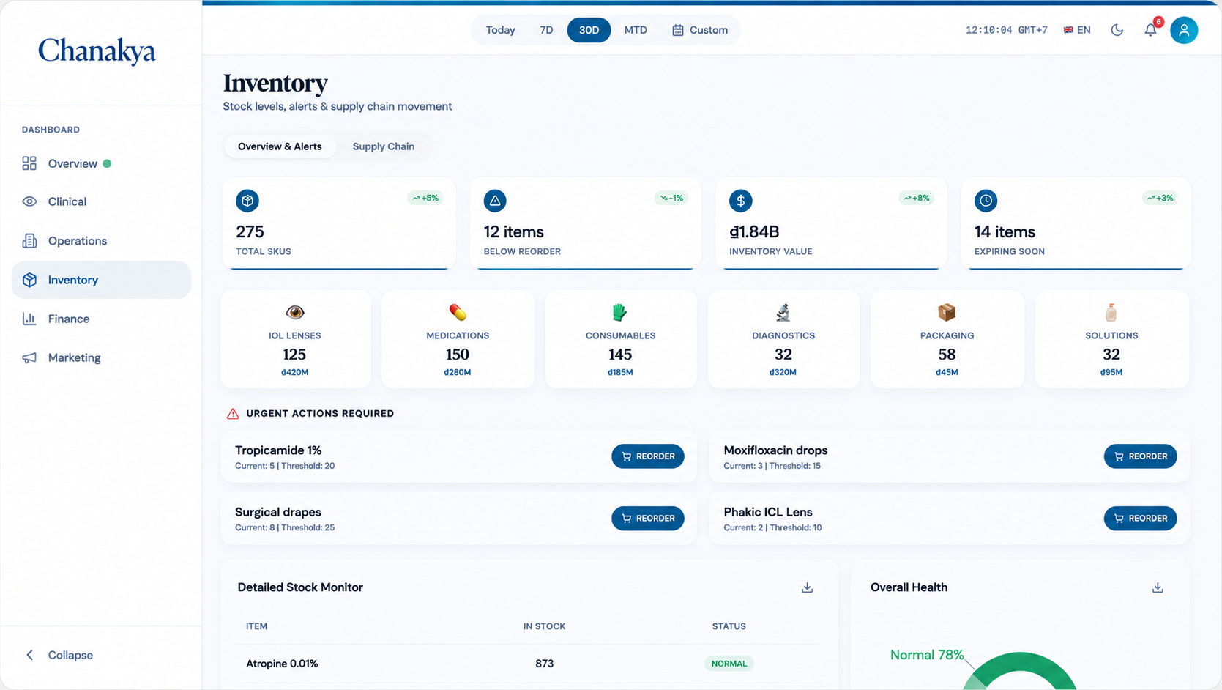Open the EN language selector

pos(1077,30)
